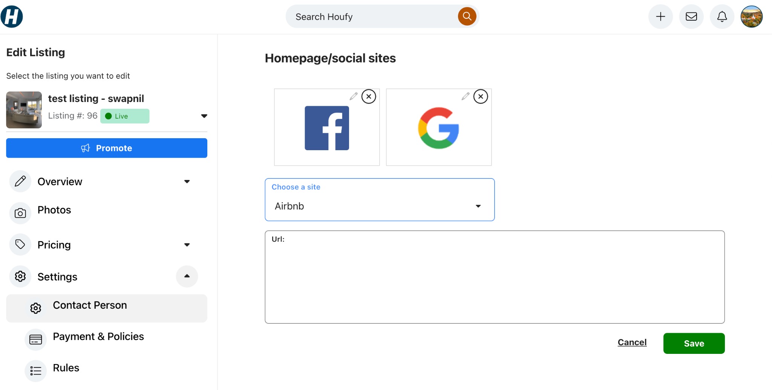Image resolution: width=772 pixels, height=390 pixels.
Task: Remove the Facebook site card
Action: [x=369, y=96]
